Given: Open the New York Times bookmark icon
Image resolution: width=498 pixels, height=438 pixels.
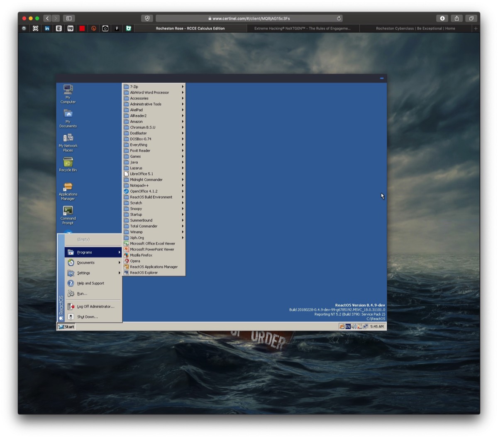Looking at the screenshot, I should (x=59, y=29).
